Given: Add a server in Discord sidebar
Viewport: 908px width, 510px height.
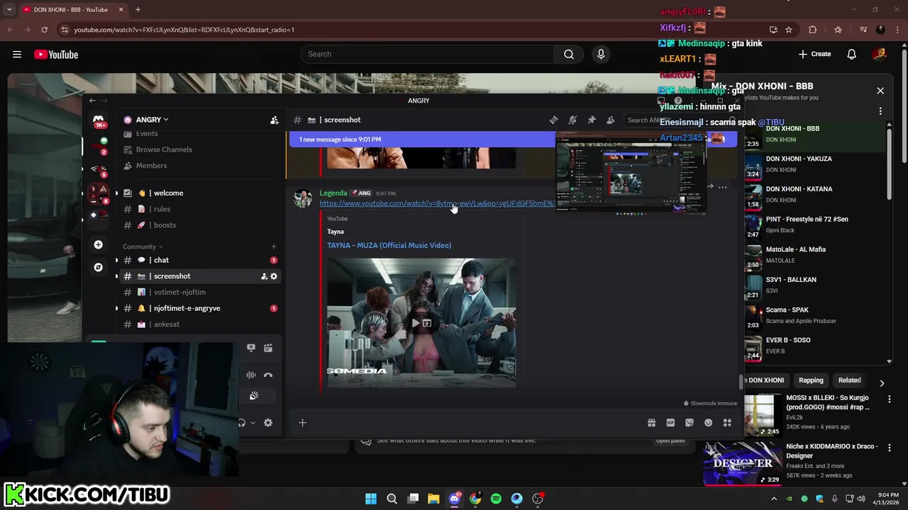Looking at the screenshot, I should point(99,244).
